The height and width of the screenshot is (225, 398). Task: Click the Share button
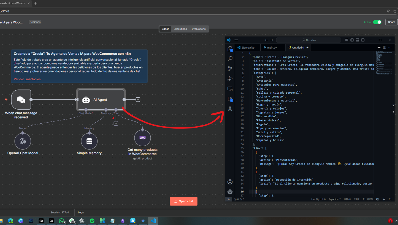392,22
